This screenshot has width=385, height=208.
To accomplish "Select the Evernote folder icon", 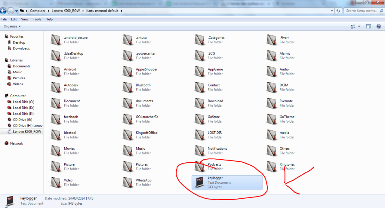I will click(x=272, y=103).
